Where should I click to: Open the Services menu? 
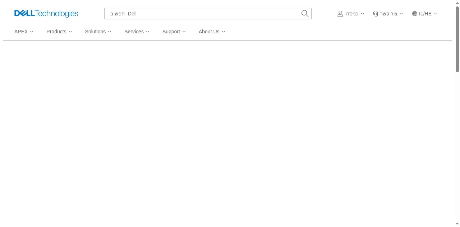[137, 32]
